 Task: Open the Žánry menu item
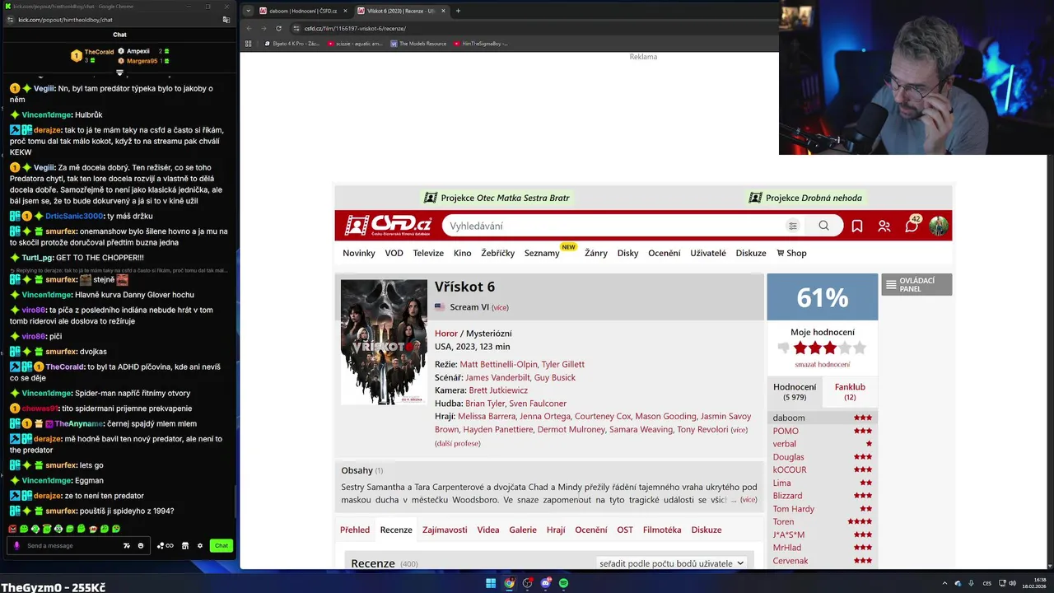pyautogui.click(x=596, y=253)
